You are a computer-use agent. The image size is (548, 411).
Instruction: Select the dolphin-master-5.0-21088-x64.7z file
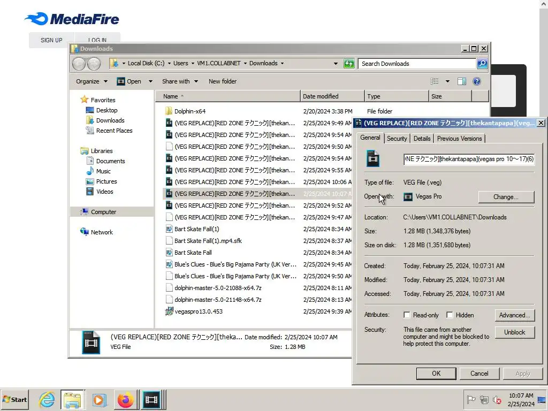click(x=218, y=287)
